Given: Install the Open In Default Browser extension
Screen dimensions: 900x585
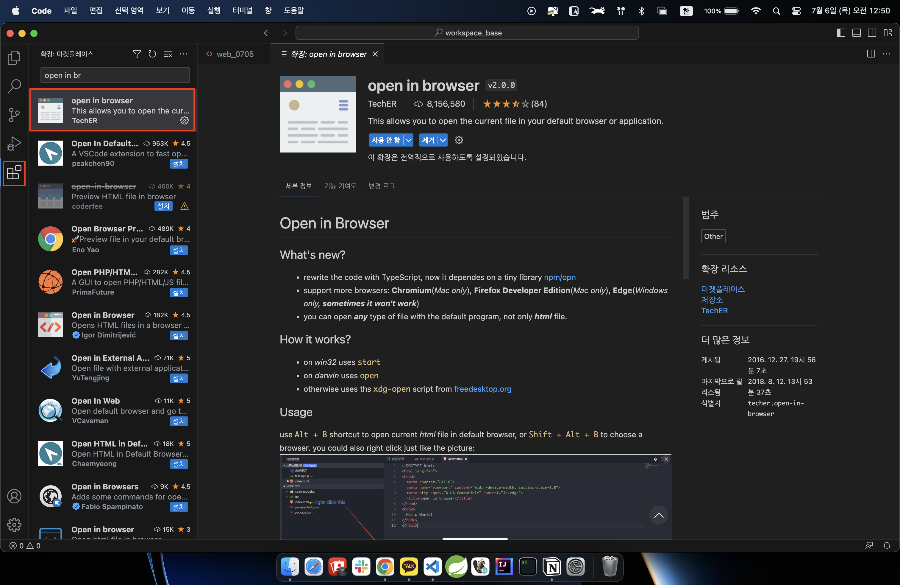Looking at the screenshot, I should (x=179, y=164).
